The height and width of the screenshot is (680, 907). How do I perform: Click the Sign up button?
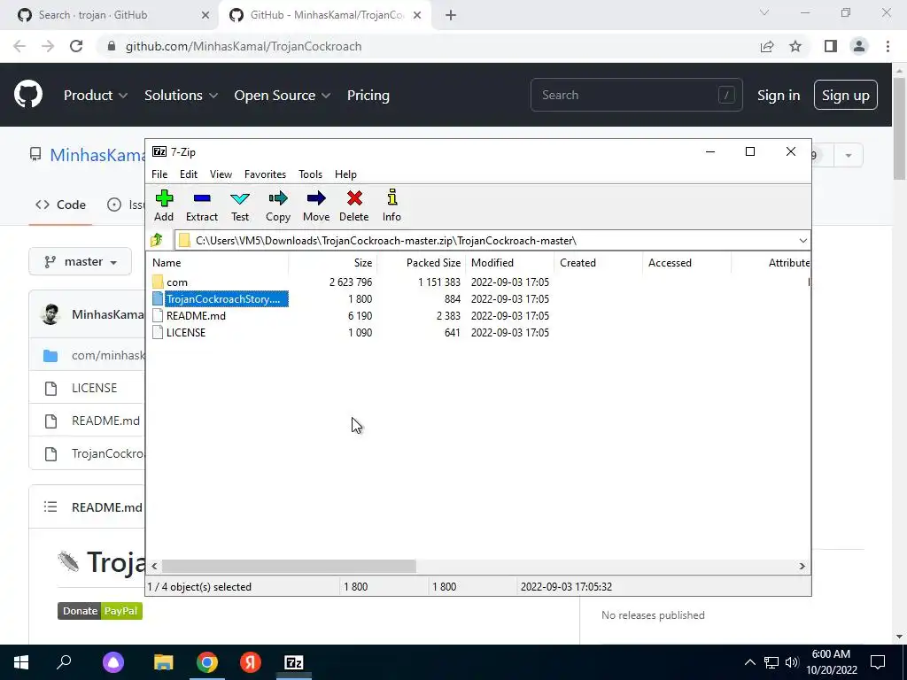(846, 96)
